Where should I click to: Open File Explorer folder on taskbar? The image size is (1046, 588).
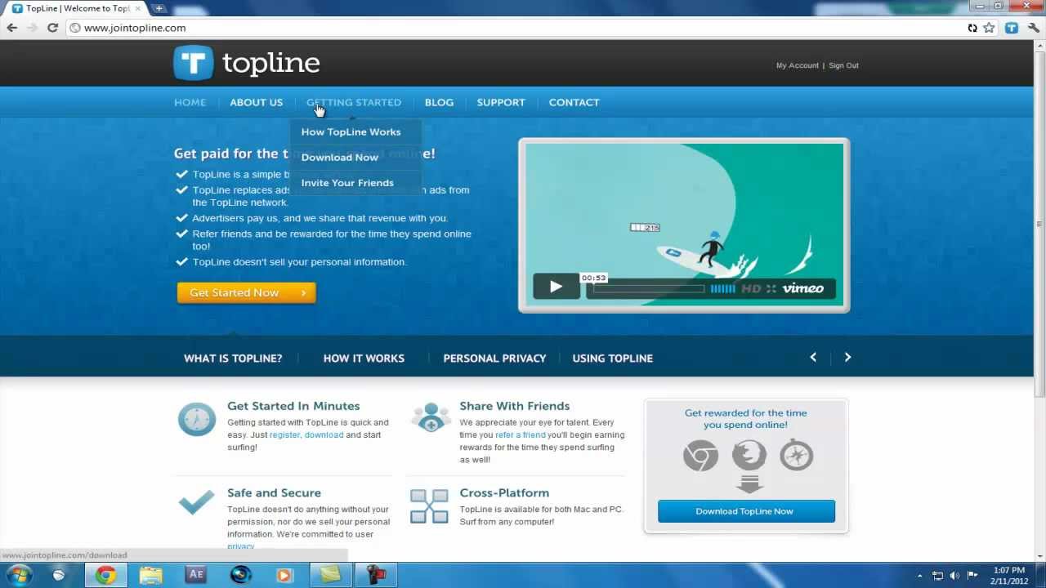[x=150, y=575]
